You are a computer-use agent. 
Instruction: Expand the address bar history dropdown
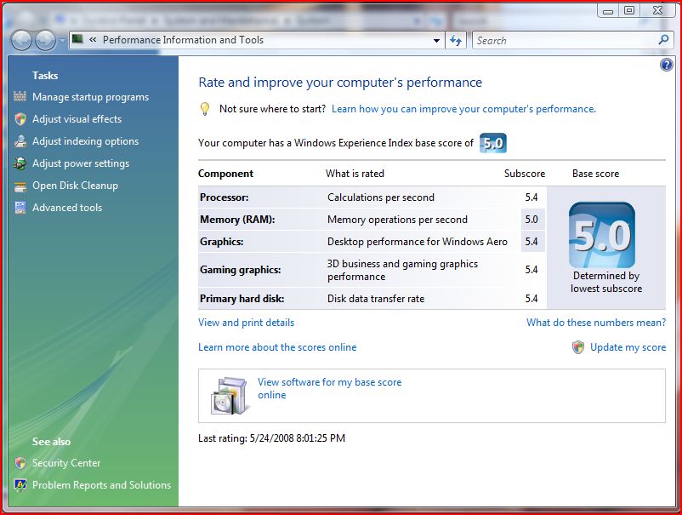[x=437, y=41]
